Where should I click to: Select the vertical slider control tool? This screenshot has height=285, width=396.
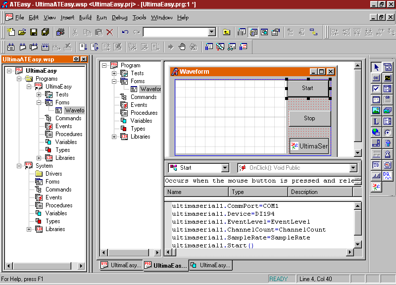click(x=388, y=143)
